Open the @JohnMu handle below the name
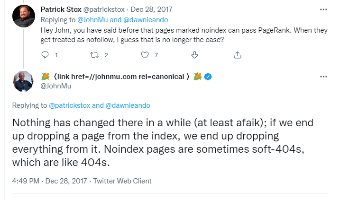 click(x=56, y=86)
